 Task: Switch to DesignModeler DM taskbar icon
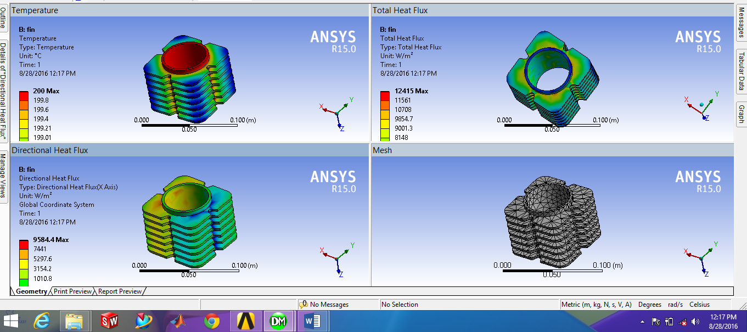click(x=279, y=321)
